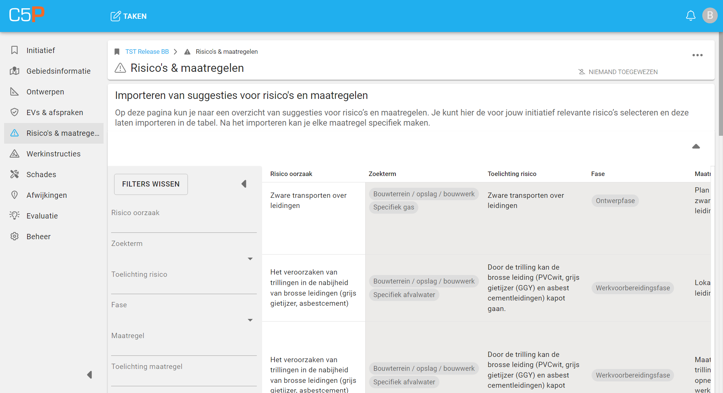Image resolution: width=723 pixels, height=393 pixels.
Task: Click the Evaluatie lightbulb icon
Action: point(15,216)
